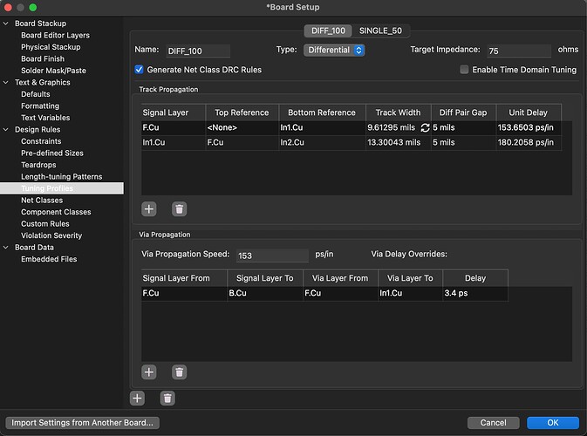
Task: Collapse the Text & Graphics section
Action: [x=7, y=82]
